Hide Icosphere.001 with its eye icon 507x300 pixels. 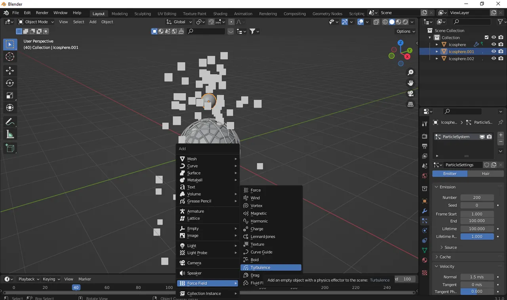(494, 51)
